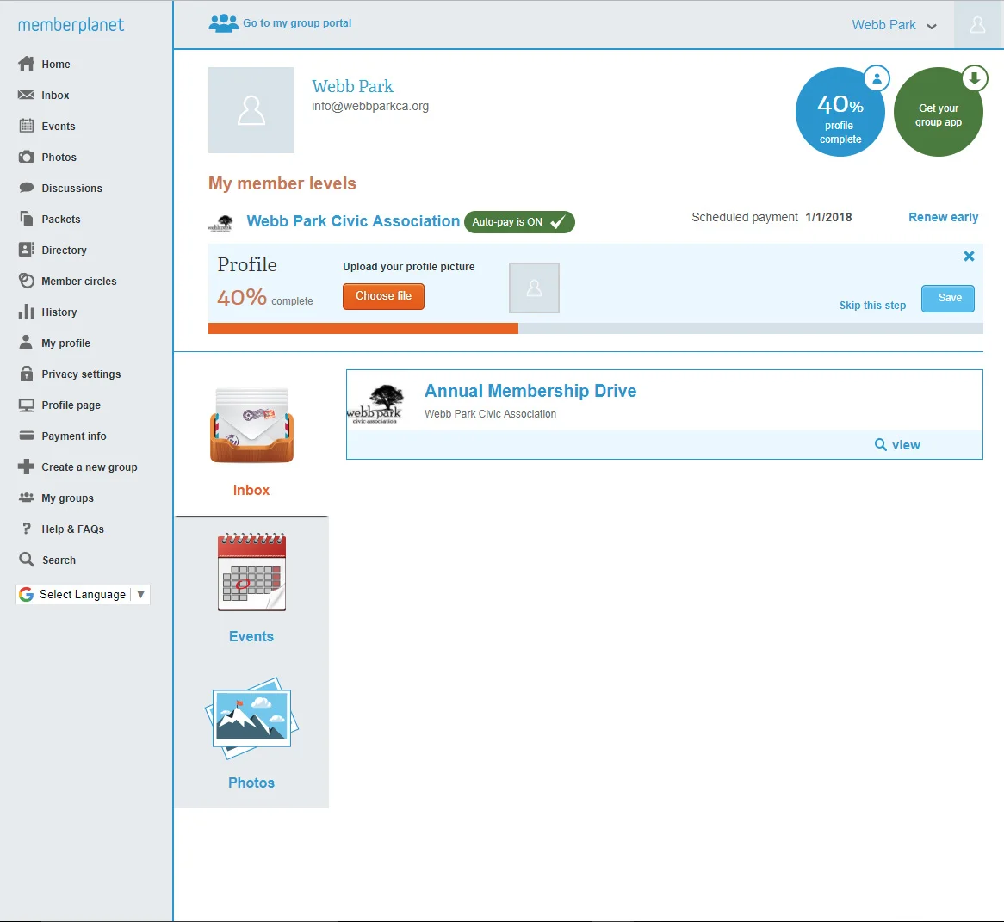1004x922 pixels.
Task: Open the Webb Park account dropdown
Action: tap(894, 25)
